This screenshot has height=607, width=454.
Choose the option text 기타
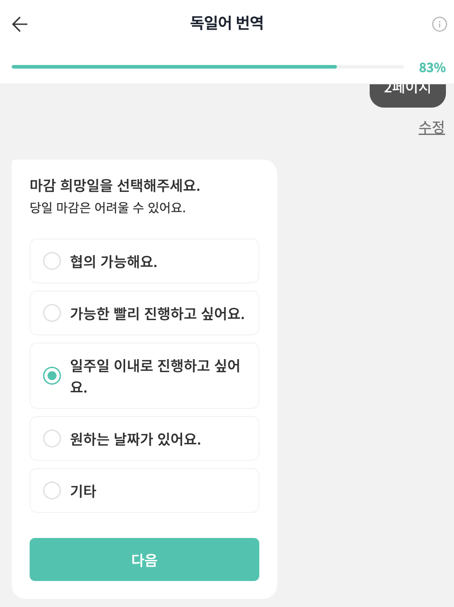click(83, 491)
